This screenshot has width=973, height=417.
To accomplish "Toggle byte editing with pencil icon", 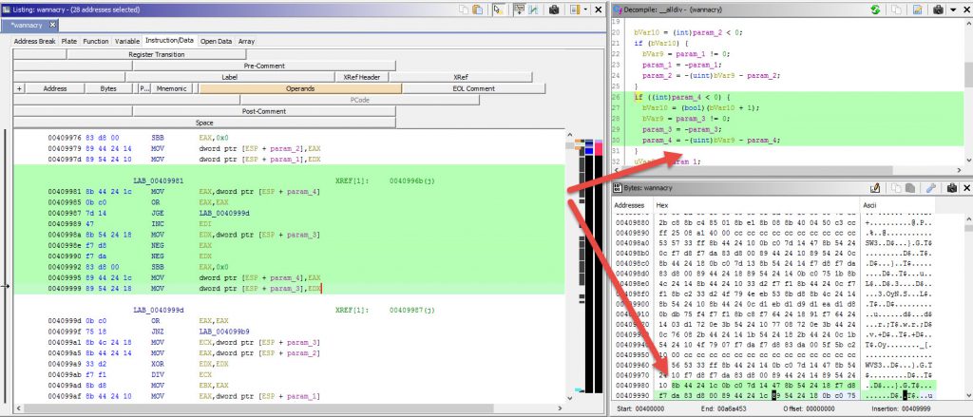I will [x=873, y=188].
